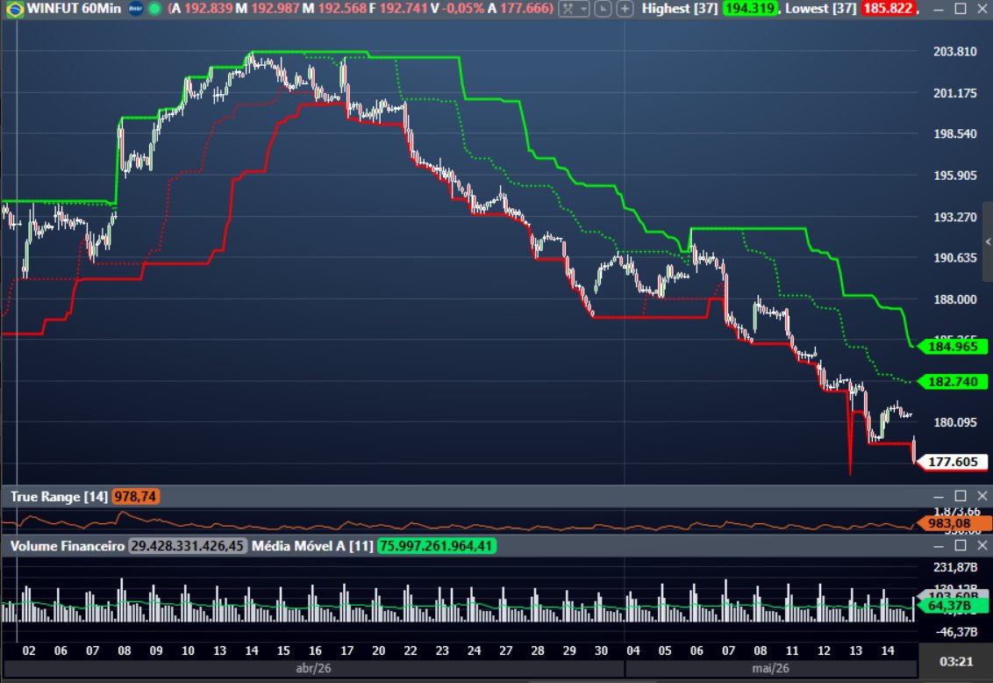Click the A 192.839 opening price readout
The width and height of the screenshot is (993, 683).
tap(202, 9)
